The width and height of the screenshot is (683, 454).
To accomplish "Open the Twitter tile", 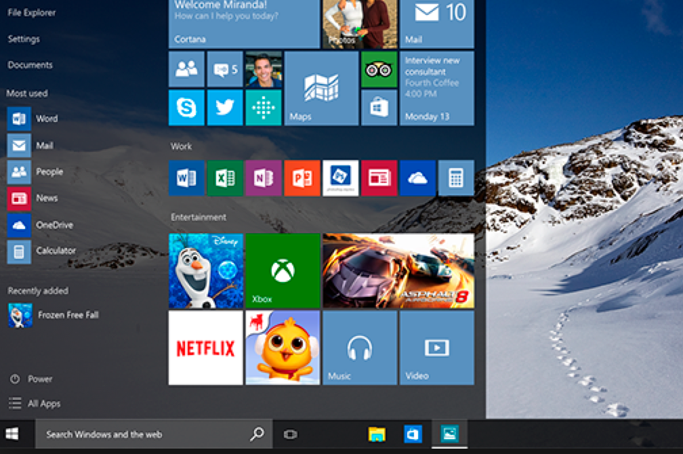I will coord(225,108).
